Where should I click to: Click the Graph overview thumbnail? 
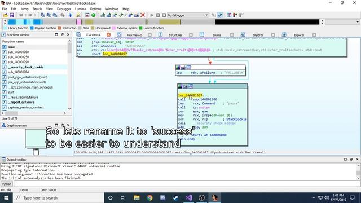click(x=36, y=142)
